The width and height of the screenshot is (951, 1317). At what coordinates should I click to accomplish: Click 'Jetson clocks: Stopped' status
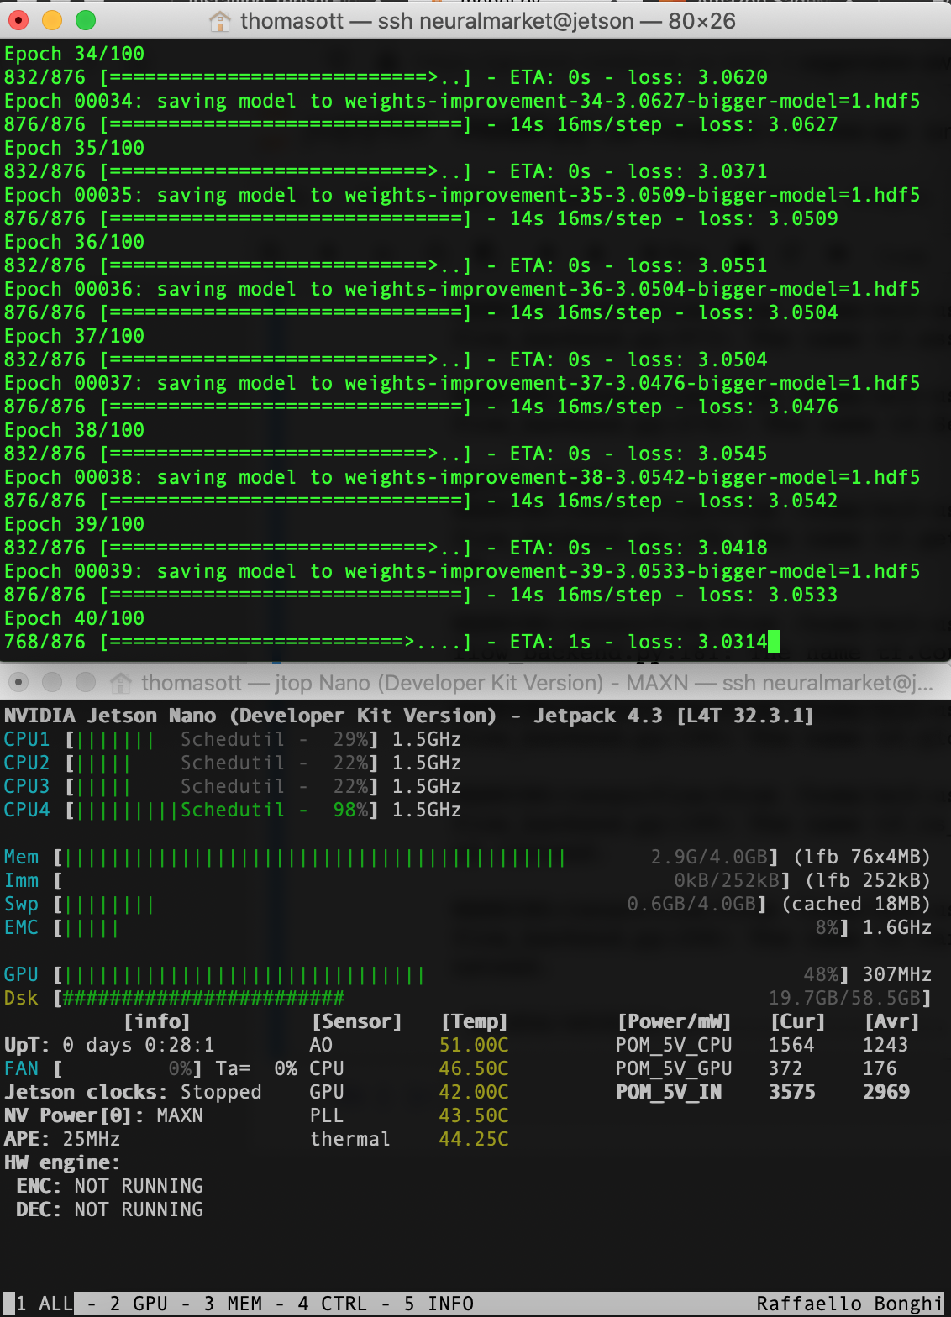pos(133,1092)
